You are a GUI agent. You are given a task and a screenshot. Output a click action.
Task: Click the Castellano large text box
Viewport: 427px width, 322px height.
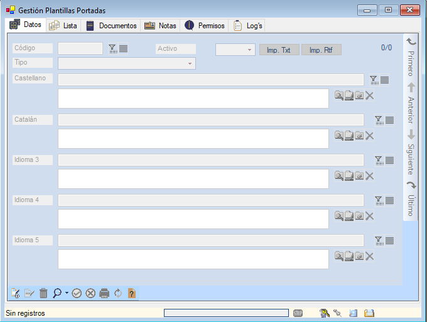click(193, 99)
